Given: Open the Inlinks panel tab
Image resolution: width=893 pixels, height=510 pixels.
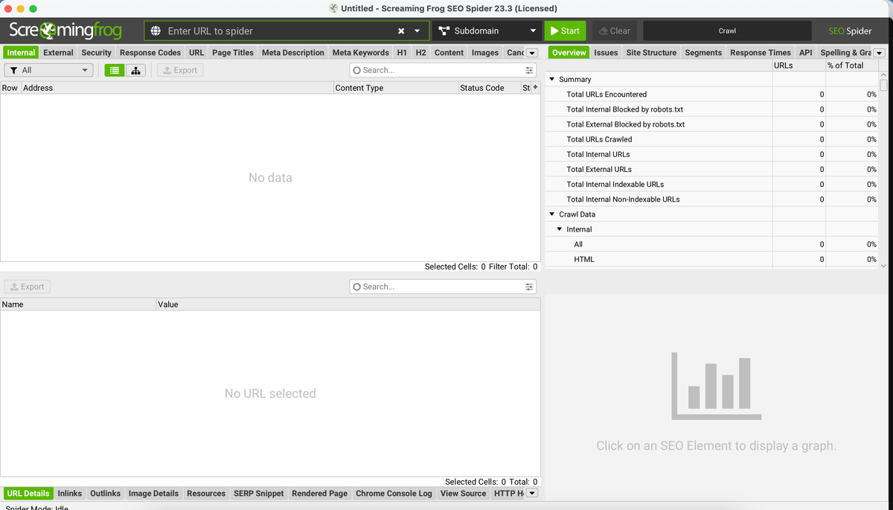Looking at the screenshot, I should click(69, 493).
